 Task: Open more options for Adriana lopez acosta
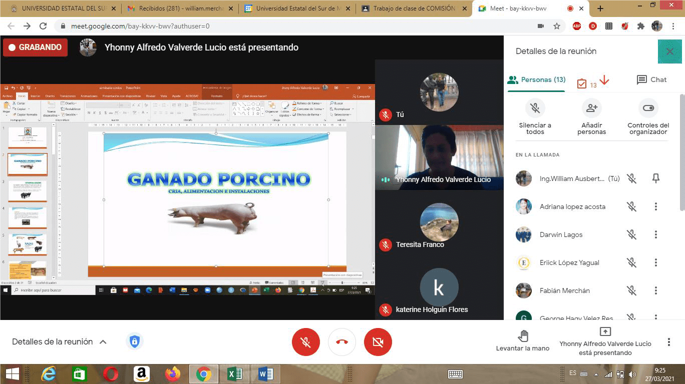pyautogui.click(x=656, y=206)
